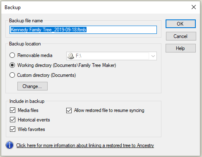Click the removable drive icon in the F:\ combo box

point(71,56)
